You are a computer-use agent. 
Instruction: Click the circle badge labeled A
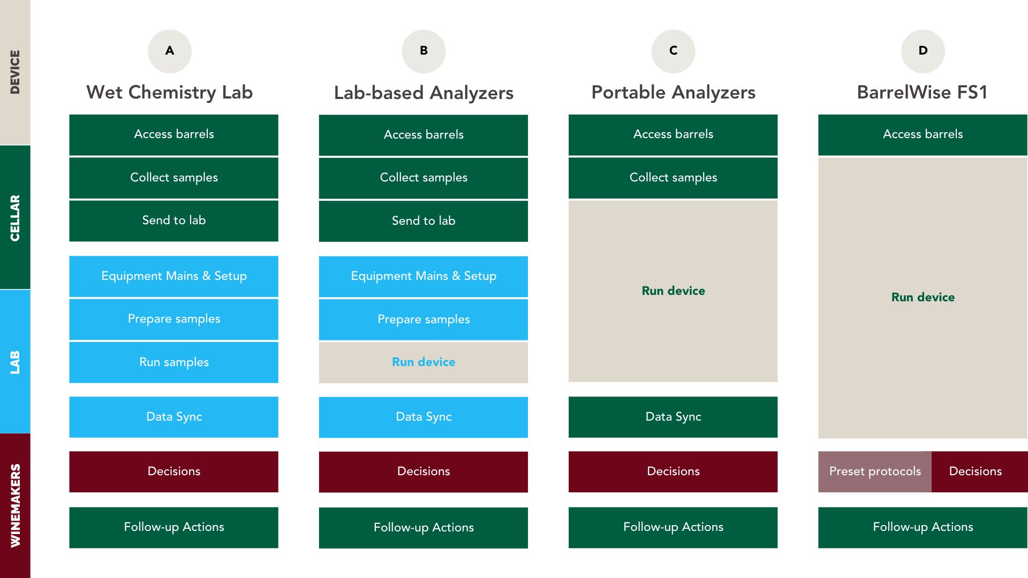click(x=170, y=51)
